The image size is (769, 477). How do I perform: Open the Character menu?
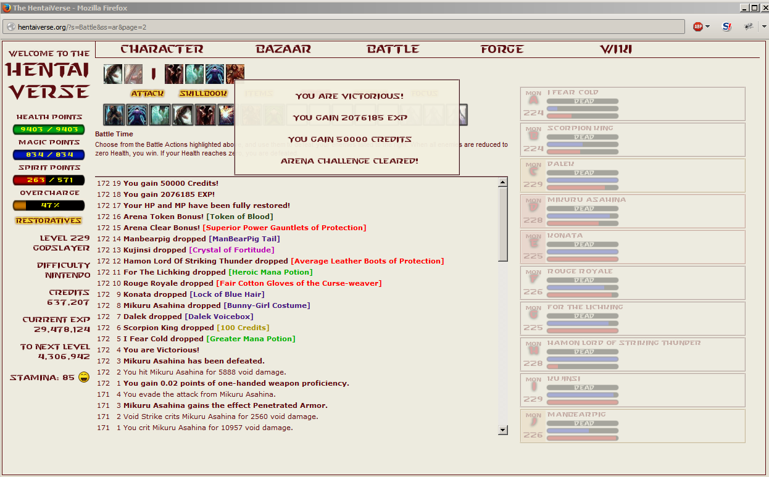point(162,49)
